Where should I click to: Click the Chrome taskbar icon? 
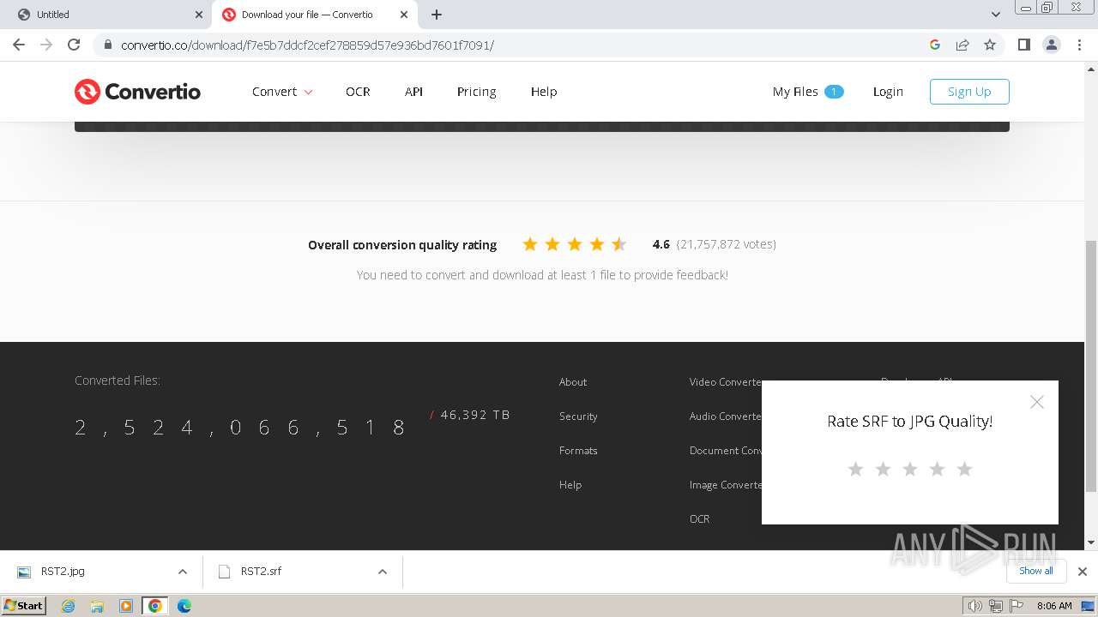pyautogui.click(x=155, y=606)
